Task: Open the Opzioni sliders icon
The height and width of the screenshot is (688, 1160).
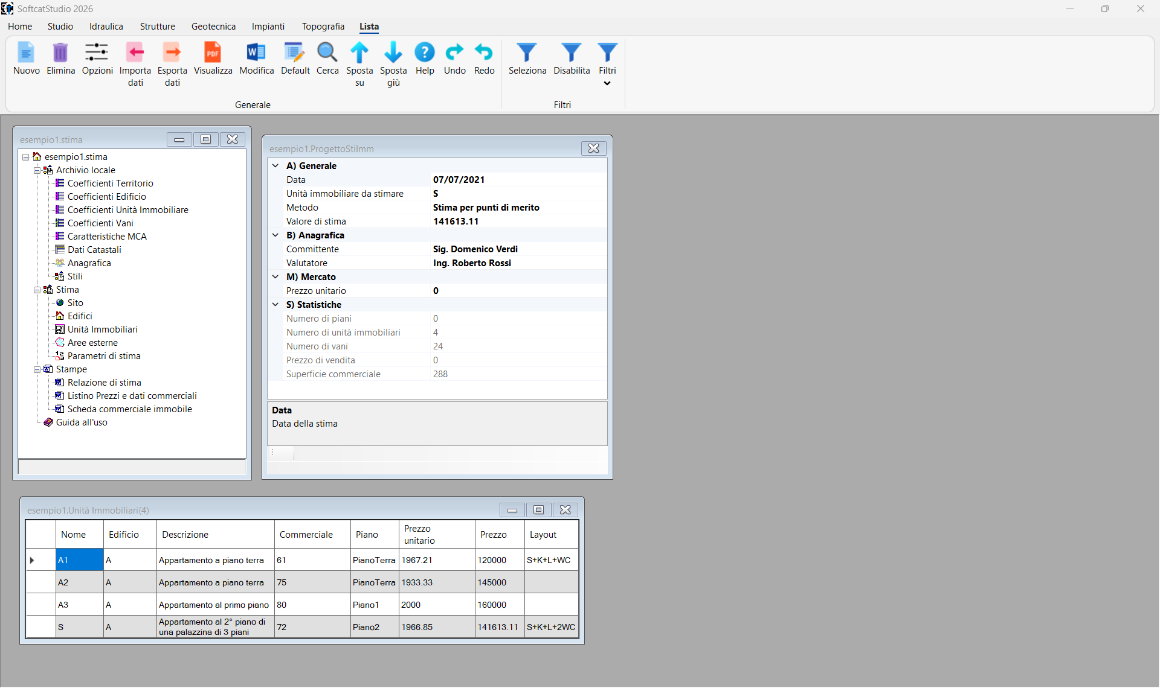Action: pyautogui.click(x=97, y=53)
